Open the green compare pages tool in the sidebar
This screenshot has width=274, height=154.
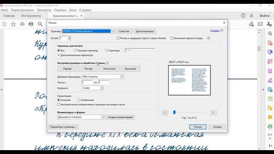(x=270, y=99)
